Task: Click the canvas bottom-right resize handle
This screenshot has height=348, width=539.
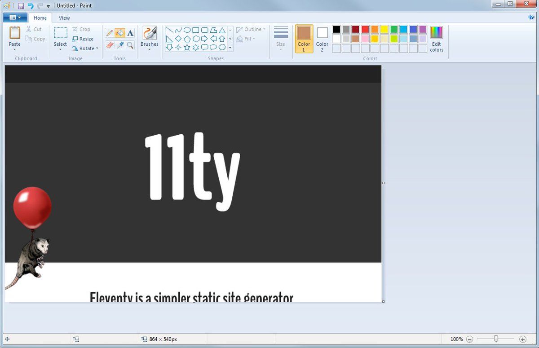Action: (x=383, y=302)
